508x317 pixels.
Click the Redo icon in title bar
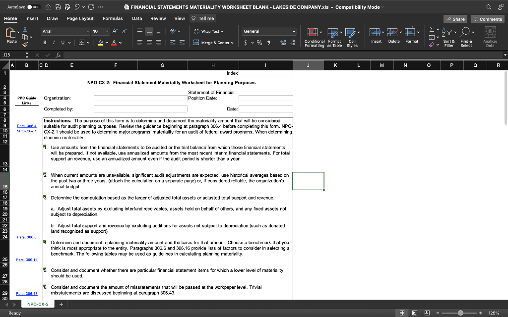[91, 7]
